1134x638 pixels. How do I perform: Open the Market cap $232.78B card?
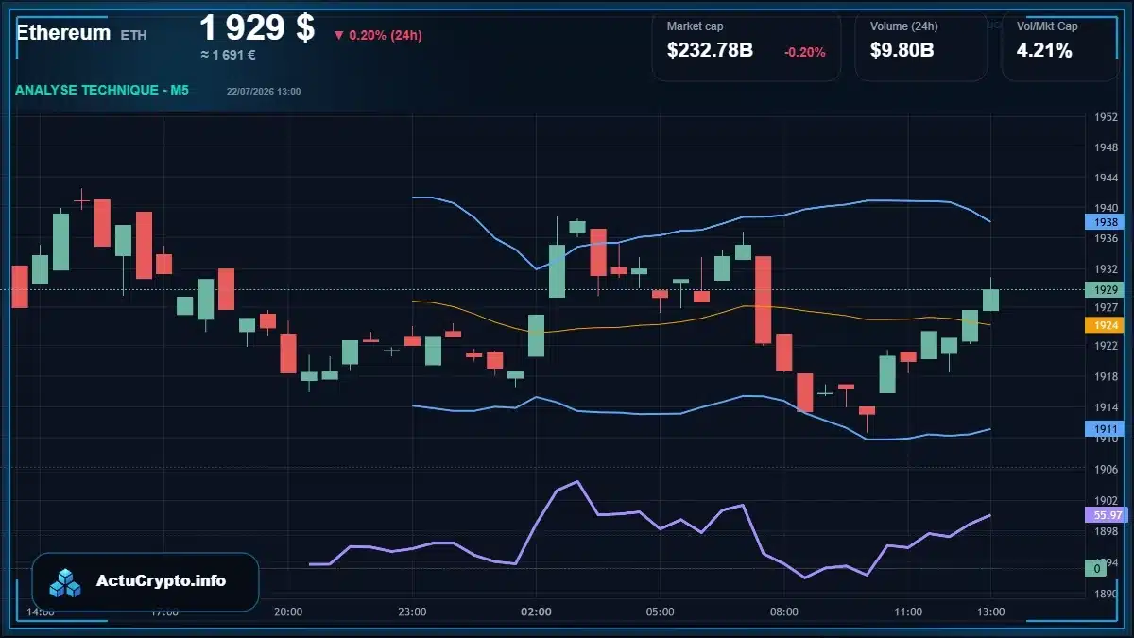coord(746,45)
